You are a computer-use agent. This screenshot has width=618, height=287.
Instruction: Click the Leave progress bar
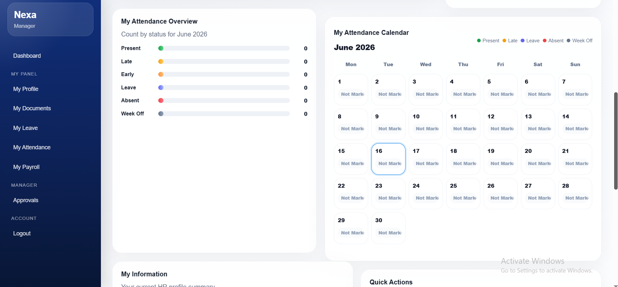[x=224, y=88]
